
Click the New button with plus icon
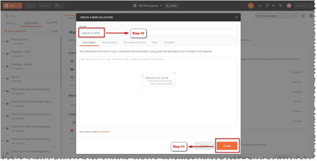10,6
